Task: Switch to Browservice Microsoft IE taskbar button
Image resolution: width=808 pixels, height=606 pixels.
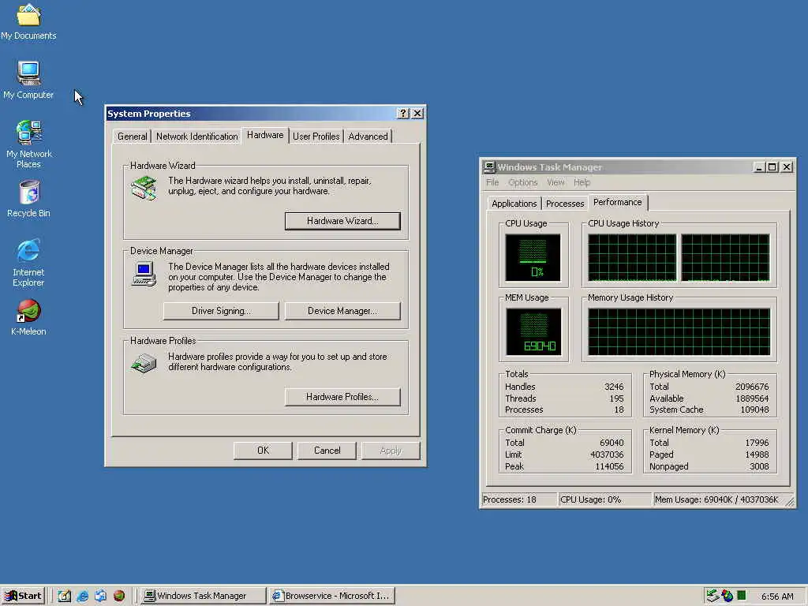Action: (x=332, y=596)
